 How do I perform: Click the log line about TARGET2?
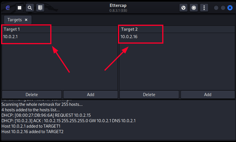pos(32,132)
